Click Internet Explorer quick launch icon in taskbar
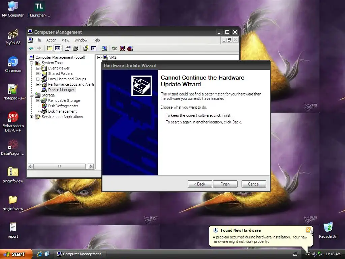Viewport: 345px width, 259px height. coord(40,254)
